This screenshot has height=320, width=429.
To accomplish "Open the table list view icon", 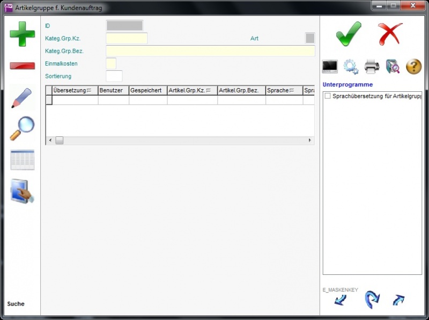I will pos(23,160).
